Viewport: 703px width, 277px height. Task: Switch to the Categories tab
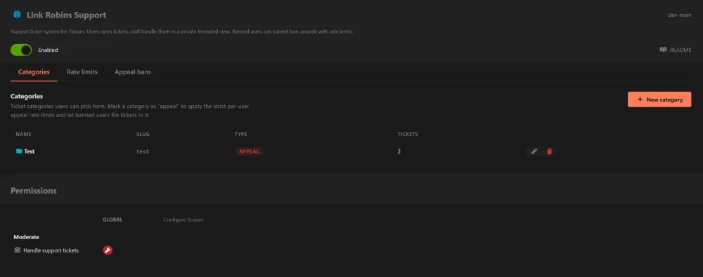click(x=34, y=72)
